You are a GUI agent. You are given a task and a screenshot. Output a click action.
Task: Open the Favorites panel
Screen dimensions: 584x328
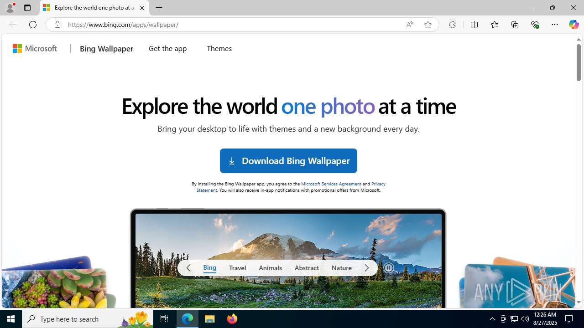tap(495, 25)
